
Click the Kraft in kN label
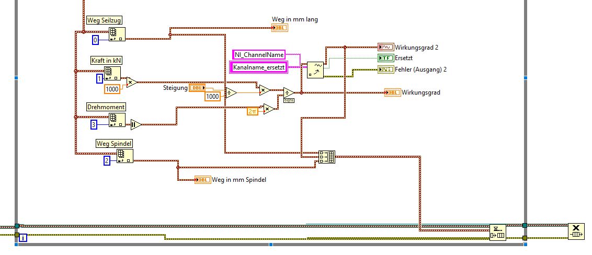point(107,61)
